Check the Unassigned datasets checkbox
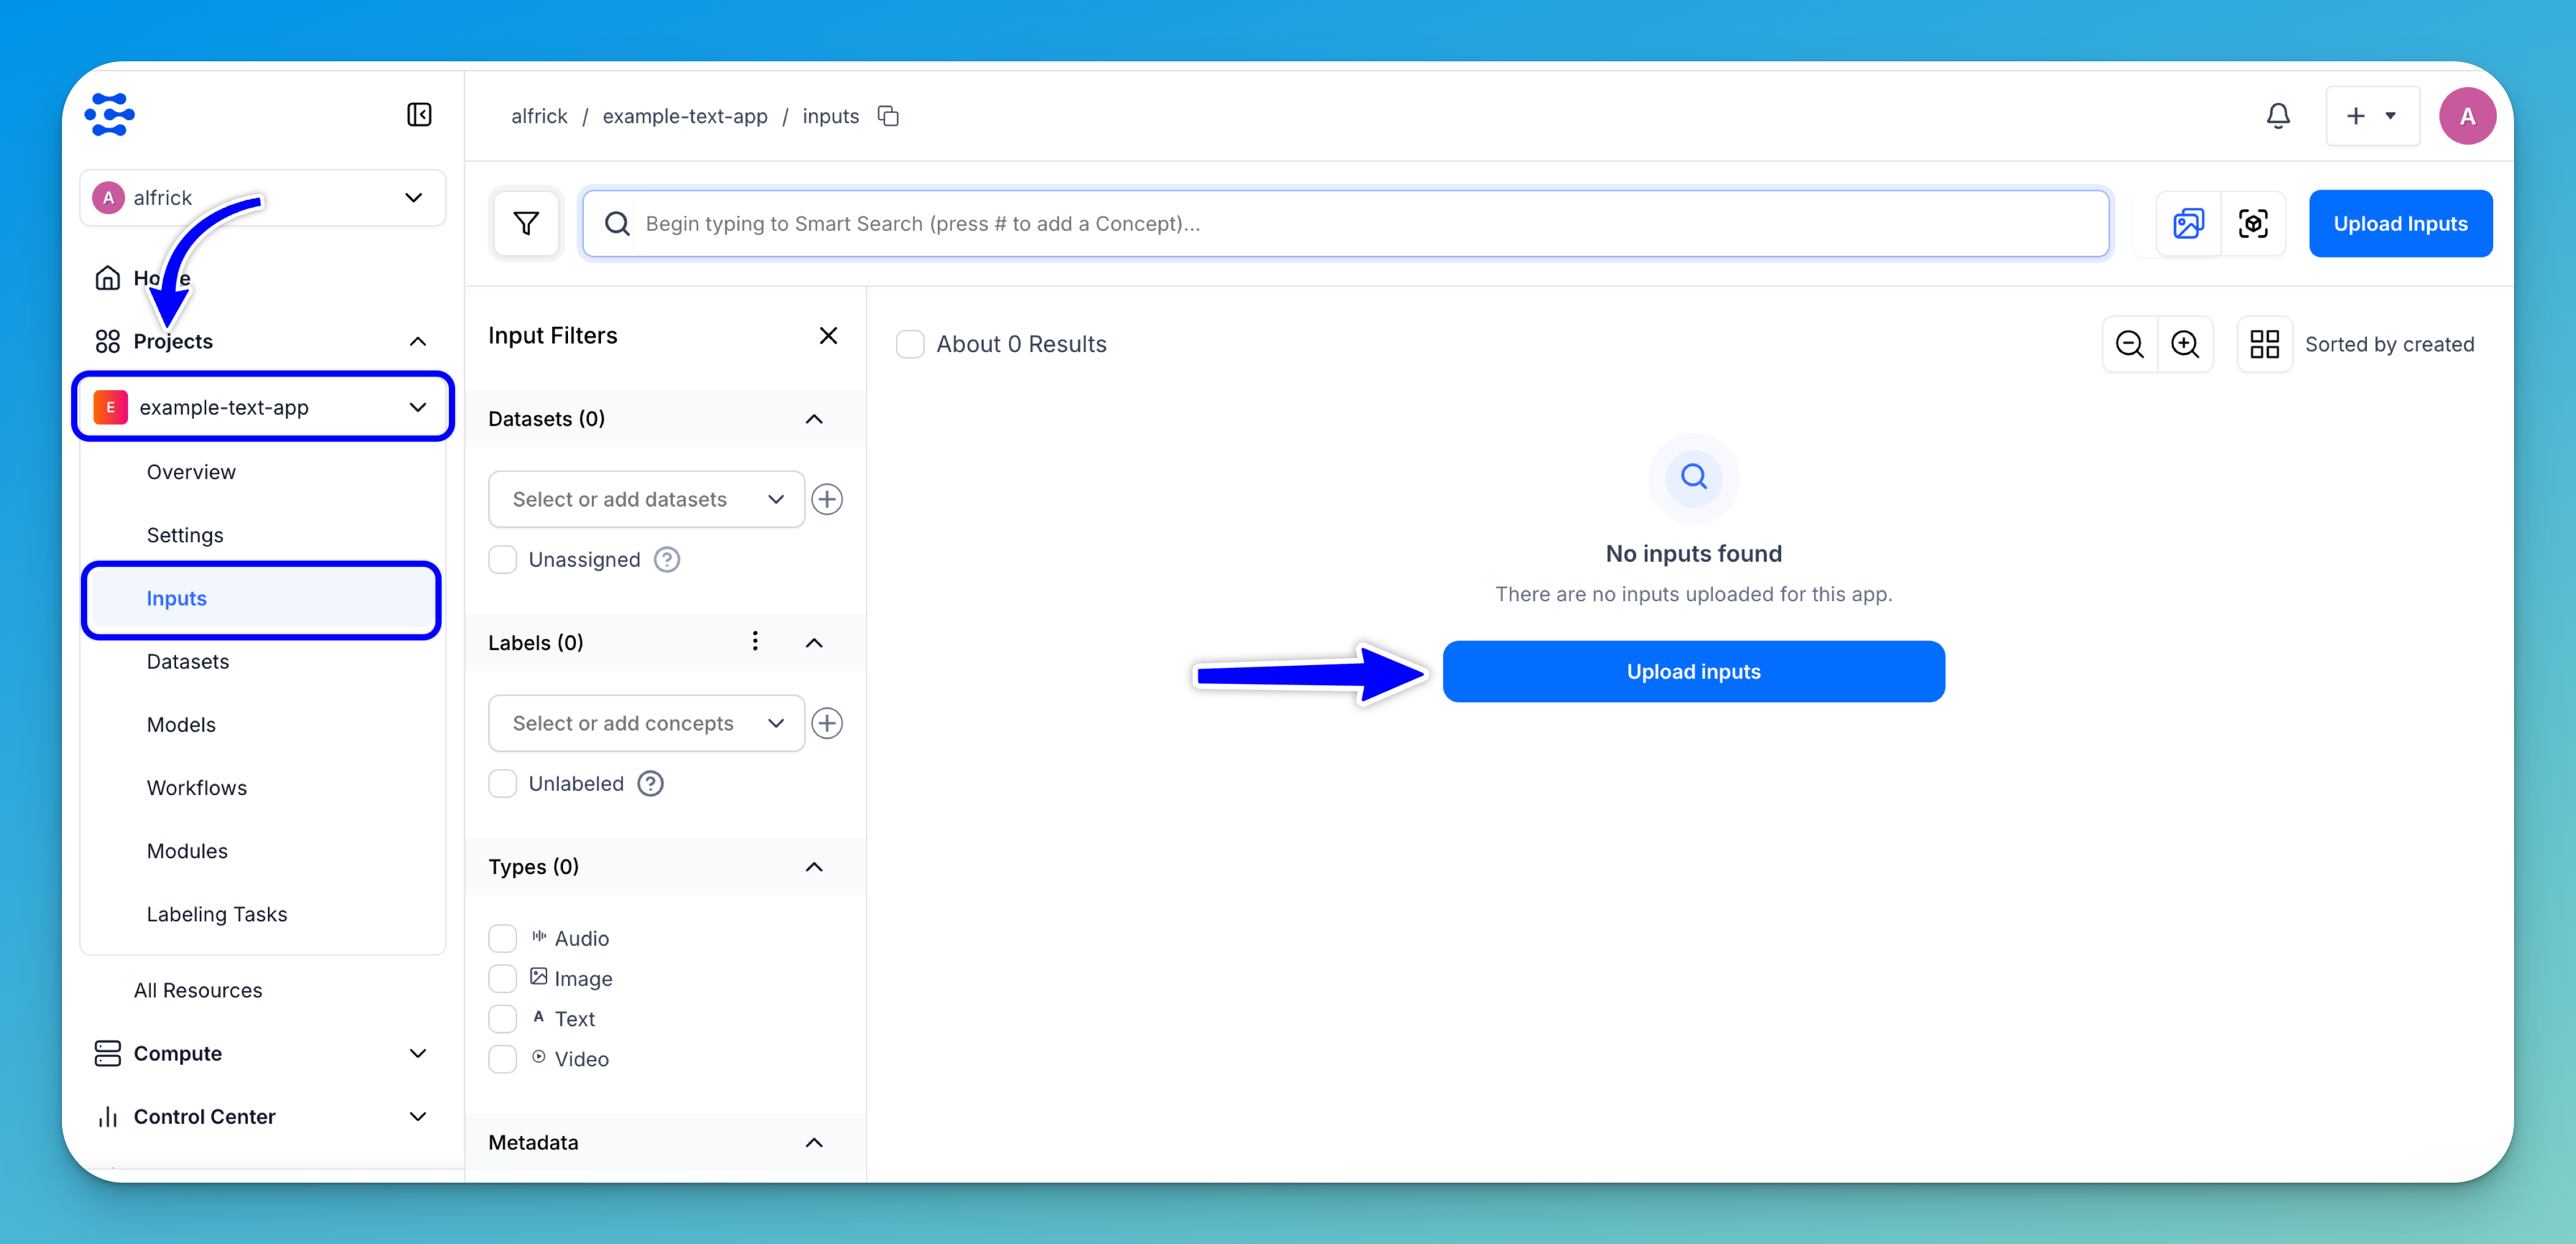Image resolution: width=2576 pixels, height=1244 pixels. click(502, 560)
